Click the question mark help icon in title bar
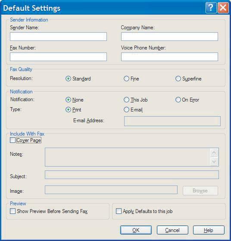Screen dimensions: 231x241 pyautogui.click(x=211, y=8)
